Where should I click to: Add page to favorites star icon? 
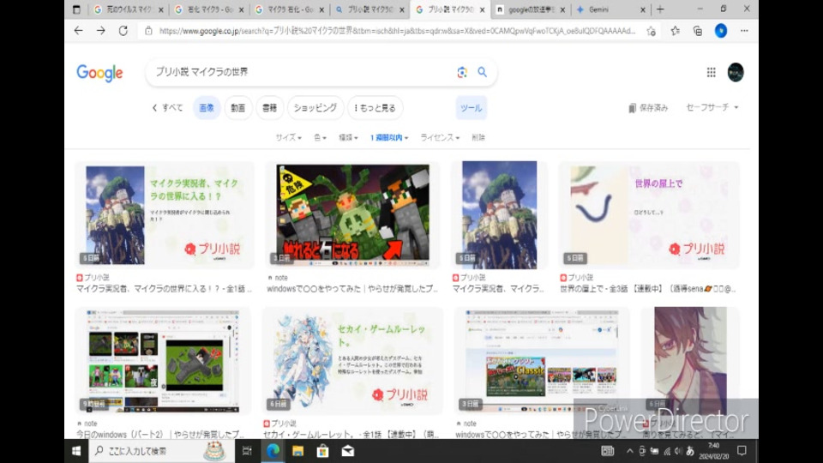652,31
